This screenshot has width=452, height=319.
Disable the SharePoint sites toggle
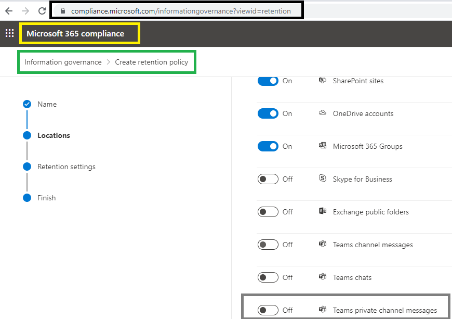[268, 81]
